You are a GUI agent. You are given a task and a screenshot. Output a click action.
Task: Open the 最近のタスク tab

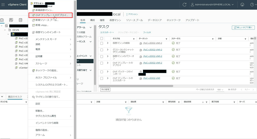click(15, 97)
